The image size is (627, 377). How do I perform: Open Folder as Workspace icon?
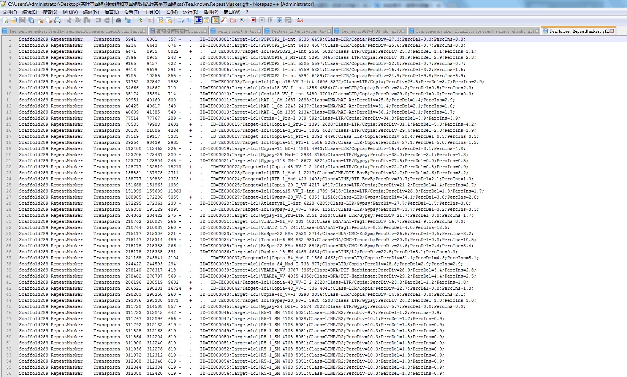(x=233, y=20)
